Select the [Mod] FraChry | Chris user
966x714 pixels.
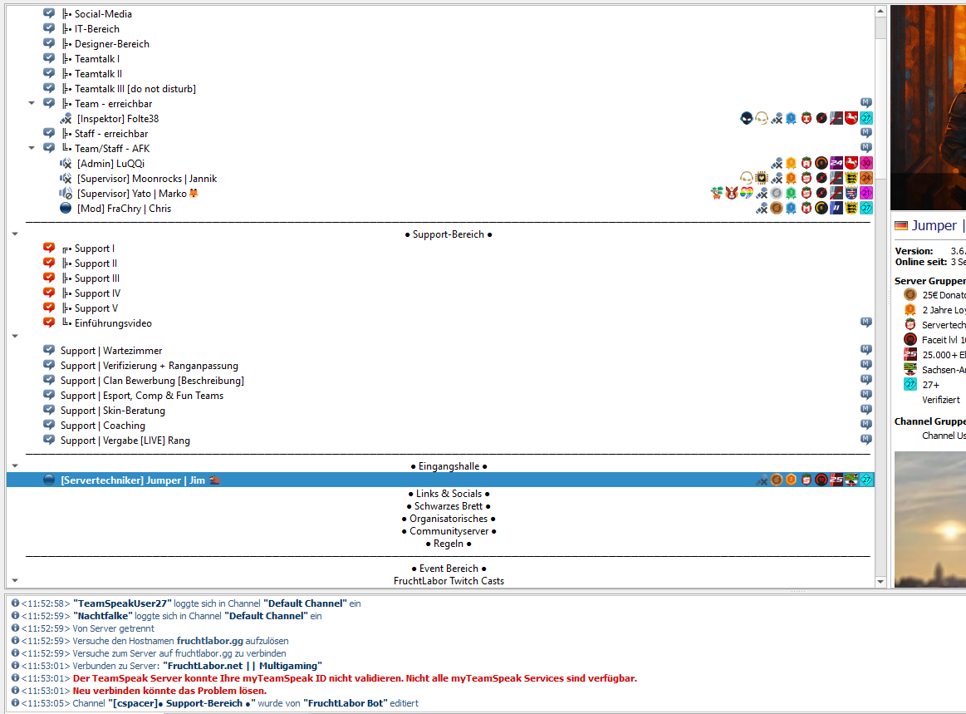[124, 209]
